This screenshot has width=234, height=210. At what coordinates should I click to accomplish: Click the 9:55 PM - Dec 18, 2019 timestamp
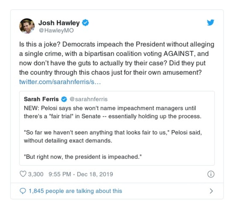(81, 174)
